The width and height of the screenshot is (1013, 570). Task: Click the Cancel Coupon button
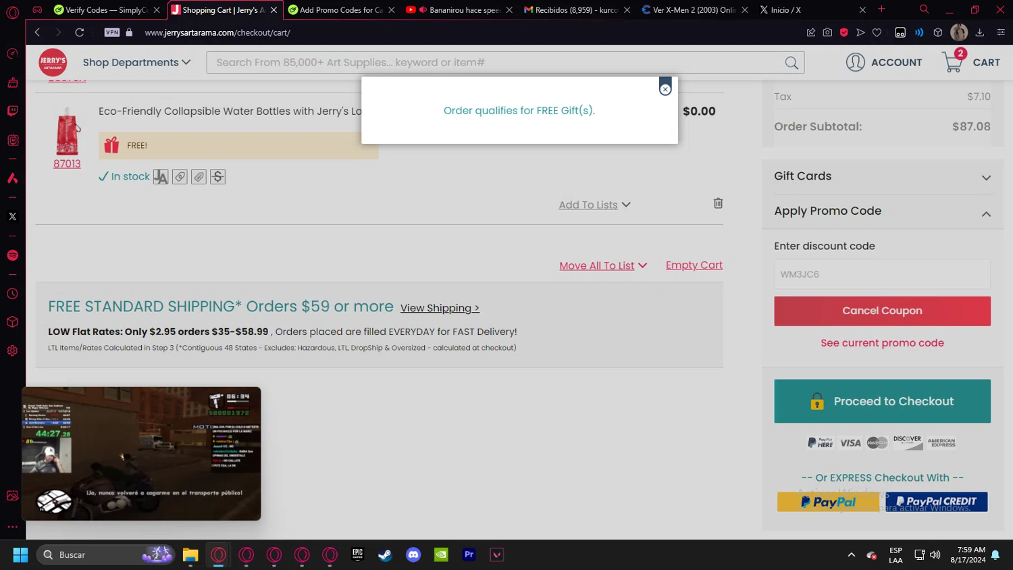[x=882, y=311]
